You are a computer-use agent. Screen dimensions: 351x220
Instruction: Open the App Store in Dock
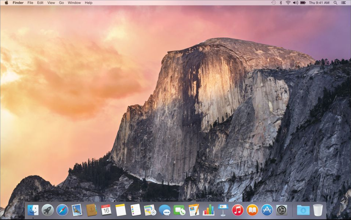pos(267,210)
